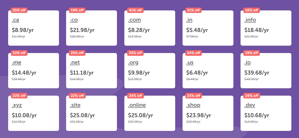Image resolution: width=299 pixels, height=138 pixels.
Task: Select the .com domain link
Action: click(x=134, y=20)
